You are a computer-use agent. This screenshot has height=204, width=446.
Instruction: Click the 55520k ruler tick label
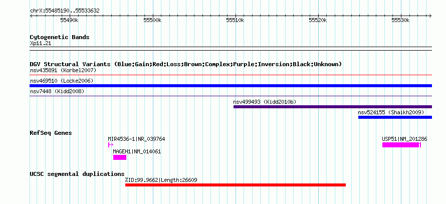[318, 20]
